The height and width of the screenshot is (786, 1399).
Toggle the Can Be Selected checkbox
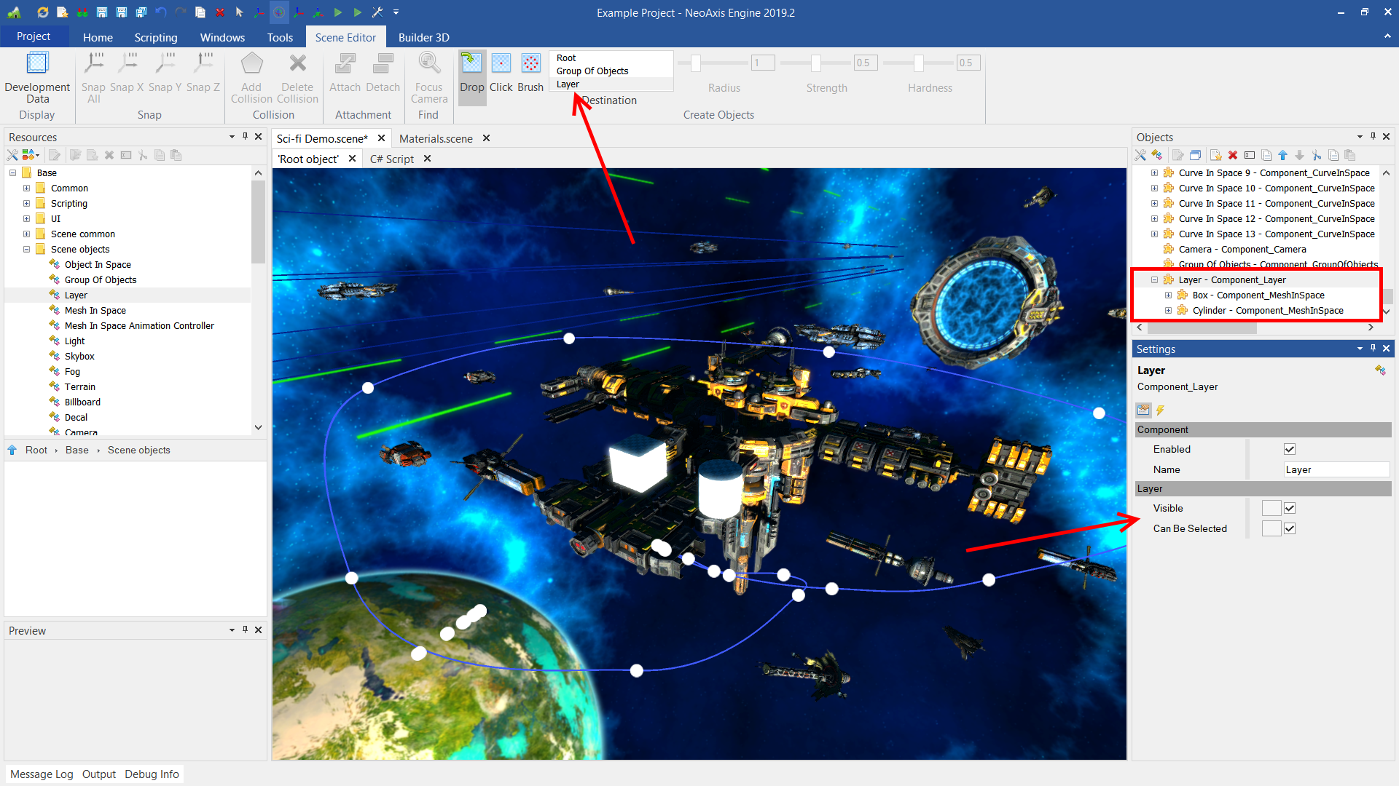coord(1290,528)
